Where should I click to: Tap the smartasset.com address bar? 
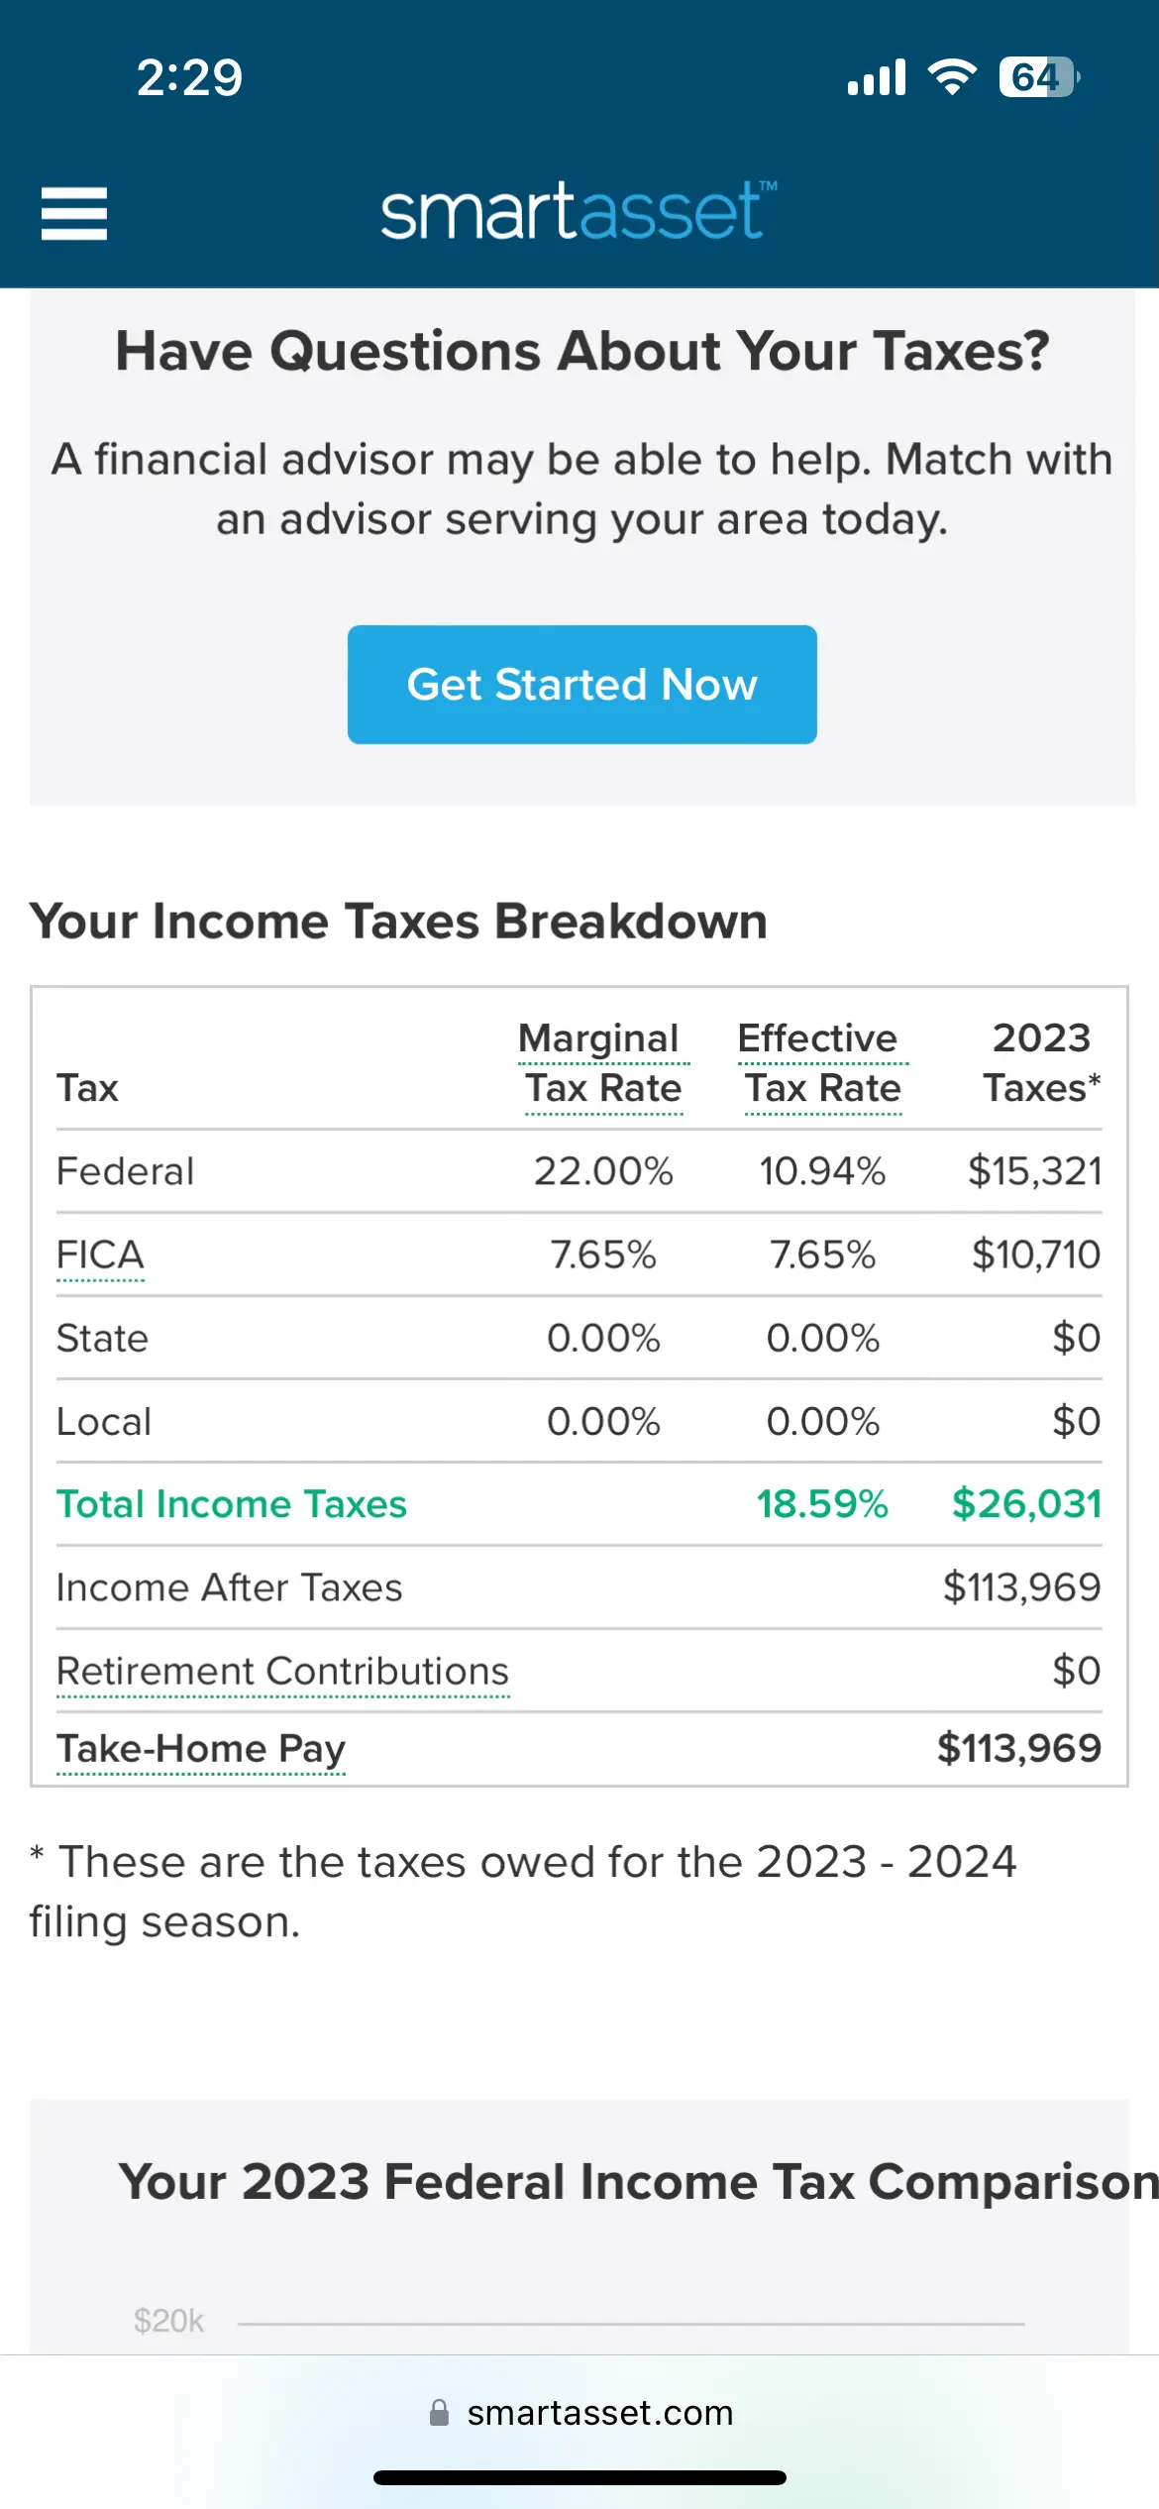580,2412
